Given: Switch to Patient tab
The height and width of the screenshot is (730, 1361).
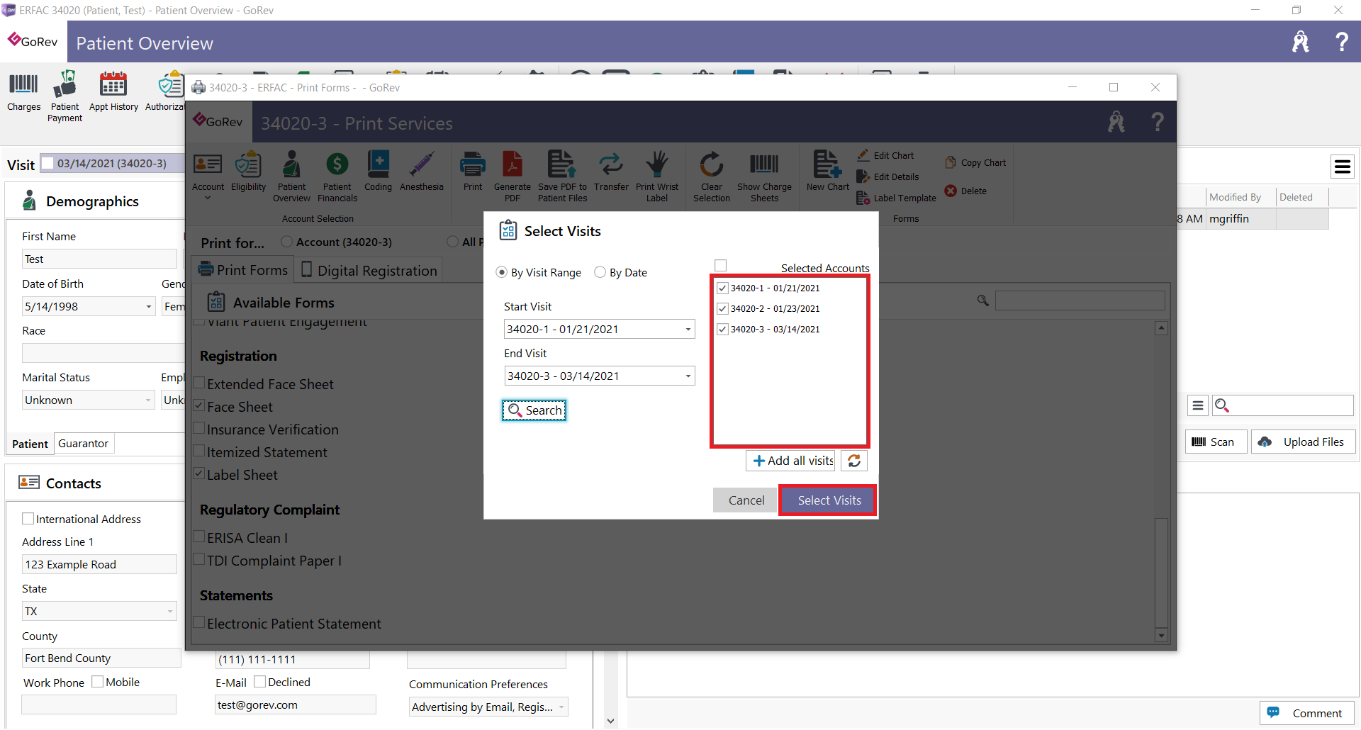Looking at the screenshot, I should [30, 444].
